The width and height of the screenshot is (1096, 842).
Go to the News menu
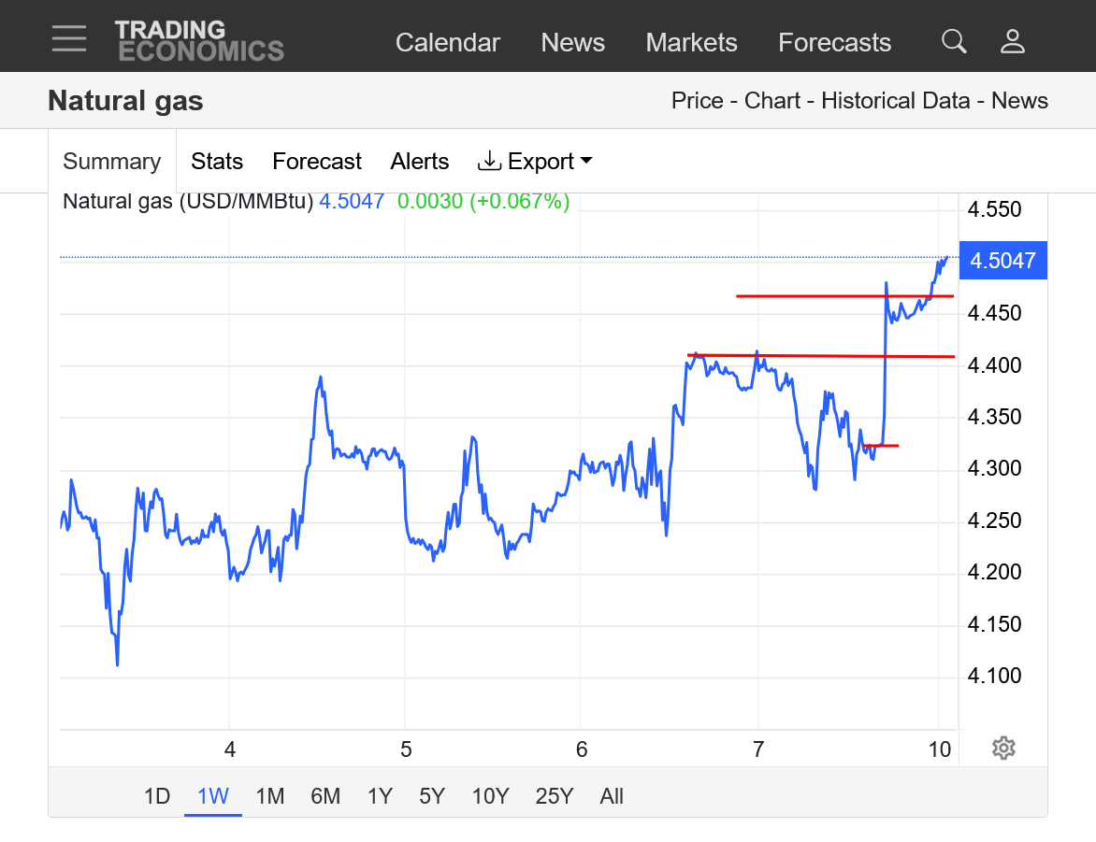(x=572, y=43)
